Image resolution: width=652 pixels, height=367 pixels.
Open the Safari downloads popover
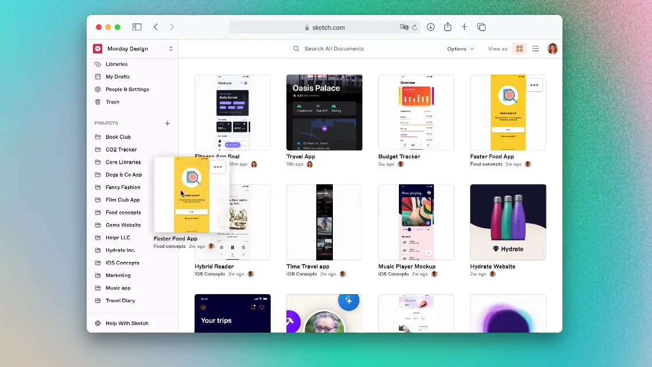point(430,26)
